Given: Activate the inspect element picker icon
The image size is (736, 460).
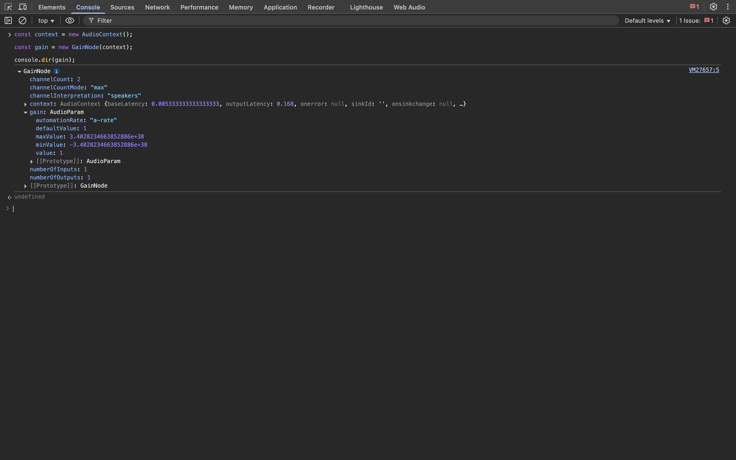Looking at the screenshot, I should (8, 7).
